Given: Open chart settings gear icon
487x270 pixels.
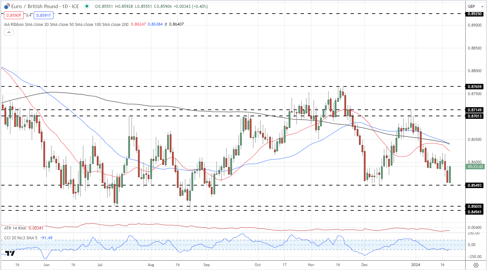Looking at the screenshot, I should [x=476, y=265].
